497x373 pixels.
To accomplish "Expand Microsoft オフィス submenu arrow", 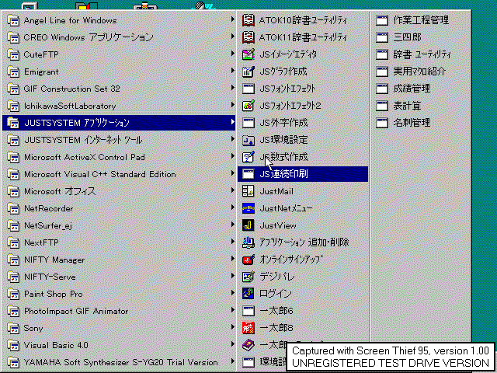I will (x=232, y=190).
